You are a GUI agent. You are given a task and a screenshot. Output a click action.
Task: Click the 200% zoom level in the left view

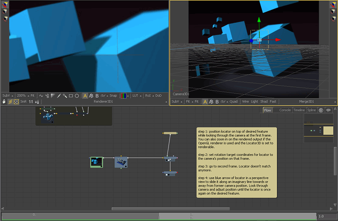click(x=21, y=96)
